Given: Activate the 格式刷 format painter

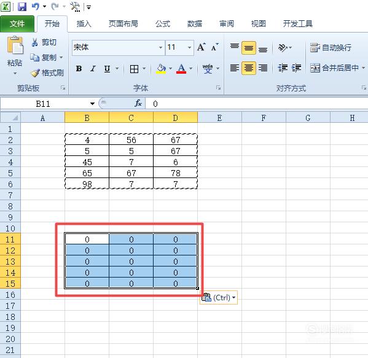Looking at the screenshot, I should tap(47, 73).
